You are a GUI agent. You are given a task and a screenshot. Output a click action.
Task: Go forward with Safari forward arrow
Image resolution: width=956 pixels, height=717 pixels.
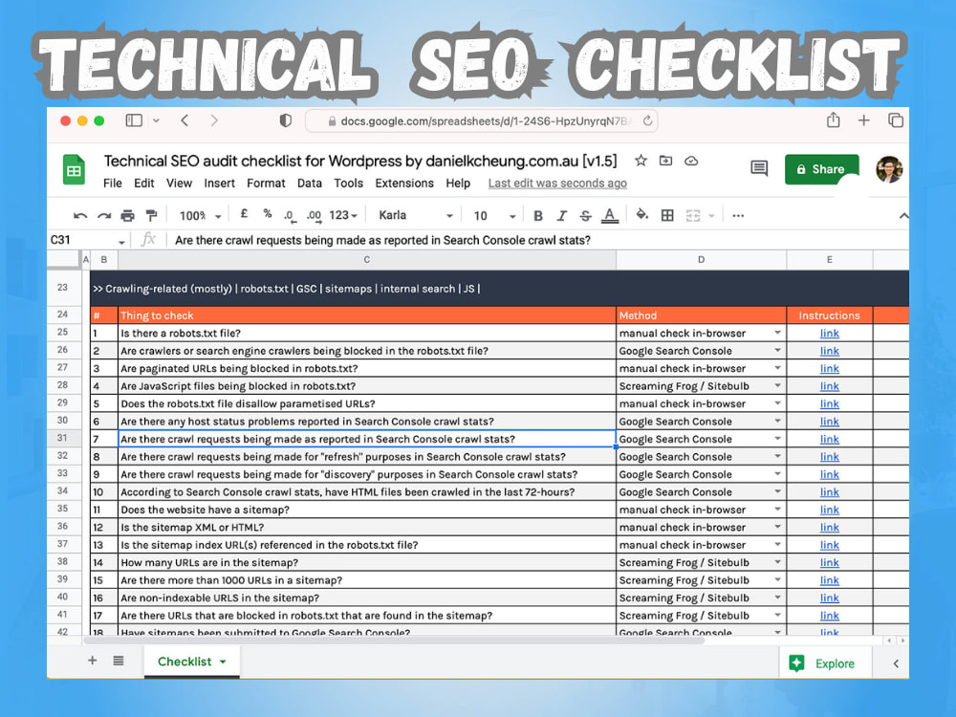point(214,120)
